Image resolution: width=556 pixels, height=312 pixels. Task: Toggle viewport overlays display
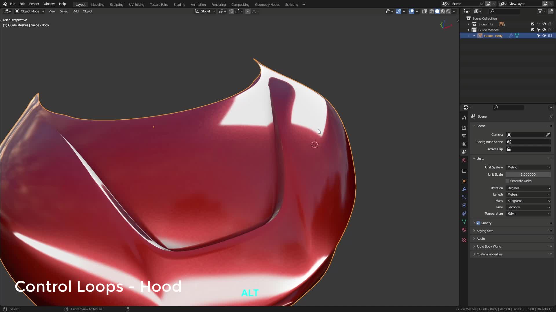411,11
